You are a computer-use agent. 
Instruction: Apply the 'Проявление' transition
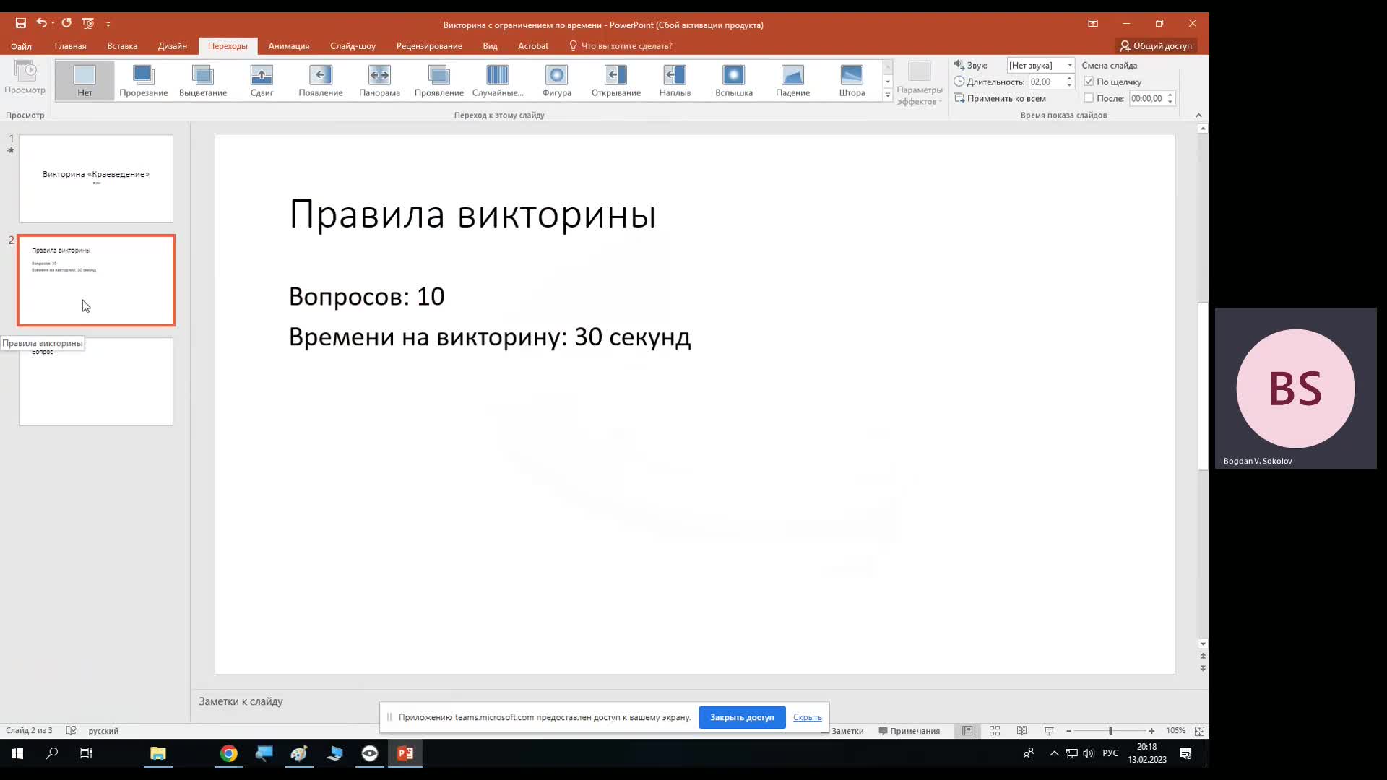click(x=438, y=80)
